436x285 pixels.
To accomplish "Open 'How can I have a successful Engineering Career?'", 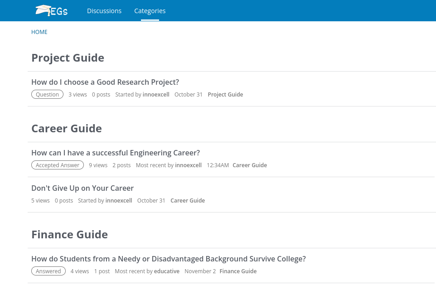I will pos(115,153).
